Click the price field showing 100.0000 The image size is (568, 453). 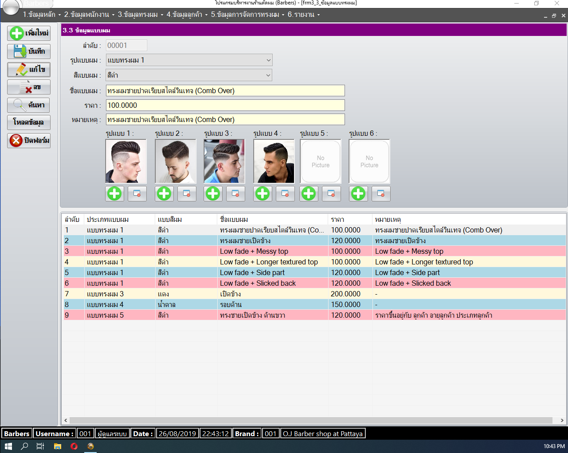[225, 106]
